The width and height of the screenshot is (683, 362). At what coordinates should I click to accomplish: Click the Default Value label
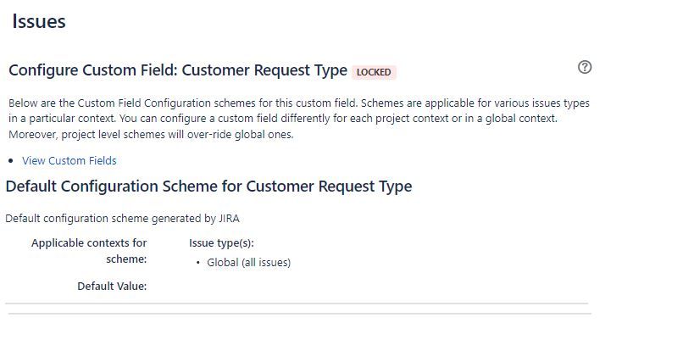click(112, 287)
